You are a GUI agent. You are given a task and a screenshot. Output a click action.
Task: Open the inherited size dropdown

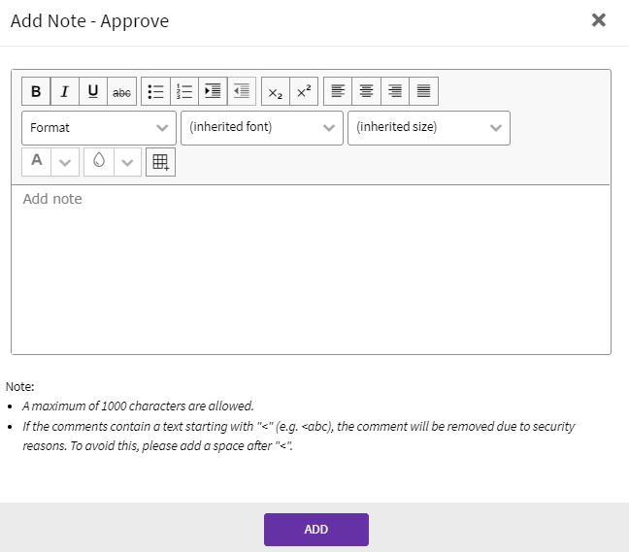(428, 128)
